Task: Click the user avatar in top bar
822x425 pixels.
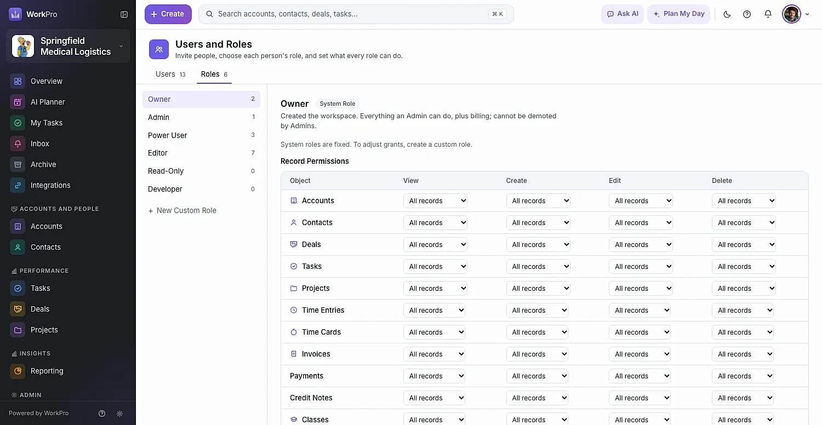Action: tap(791, 14)
